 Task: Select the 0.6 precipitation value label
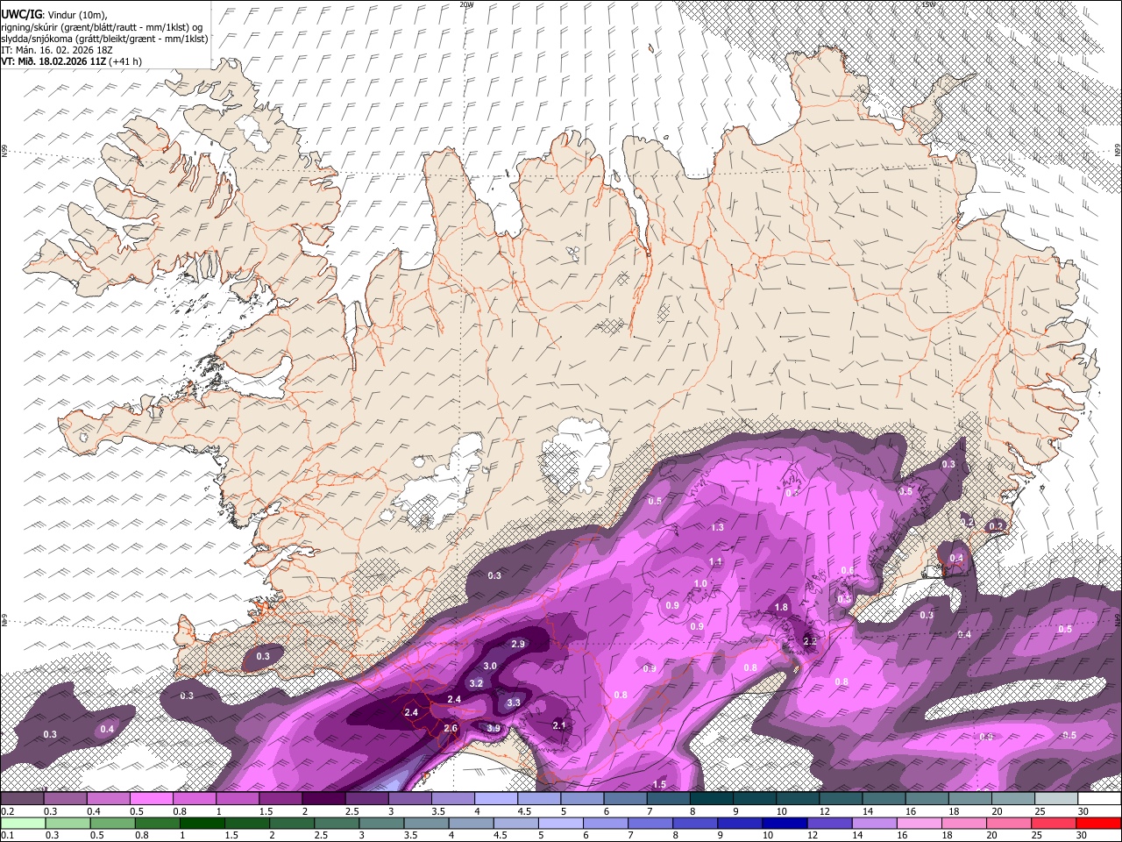tap(847, 570)
